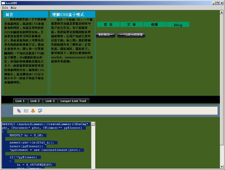Click the envelope mail icon

[26, 110]
